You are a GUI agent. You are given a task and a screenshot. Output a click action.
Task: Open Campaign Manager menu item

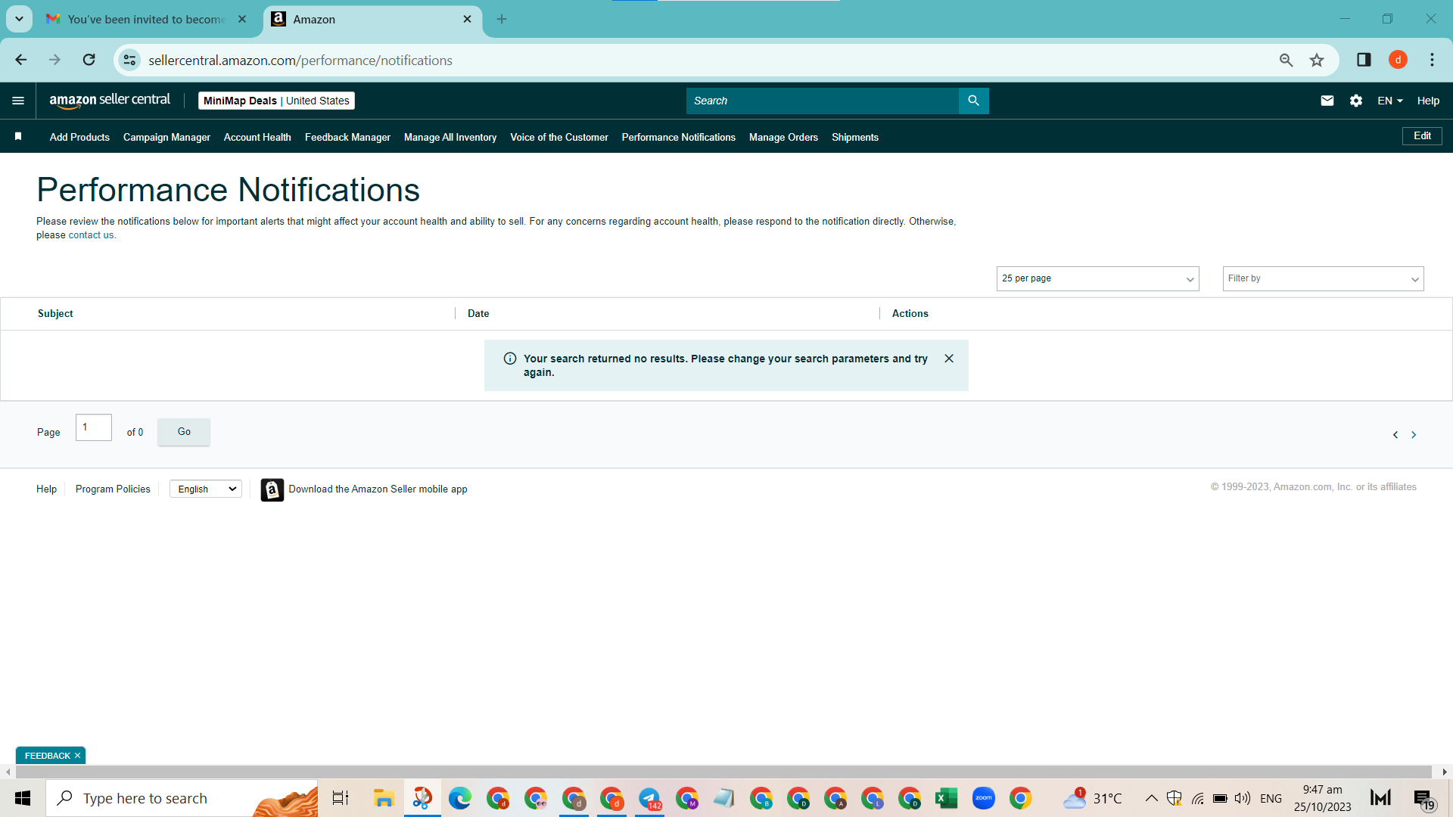click(166, 137)
